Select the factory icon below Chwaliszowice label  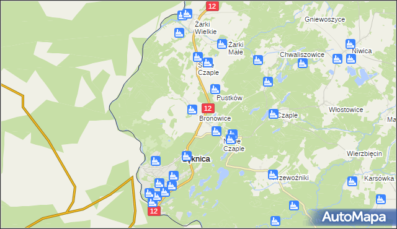(303, 63)
